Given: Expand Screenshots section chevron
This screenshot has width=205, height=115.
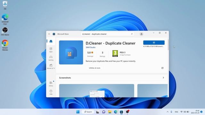Looking at the screenshot, I should point(163,78).
